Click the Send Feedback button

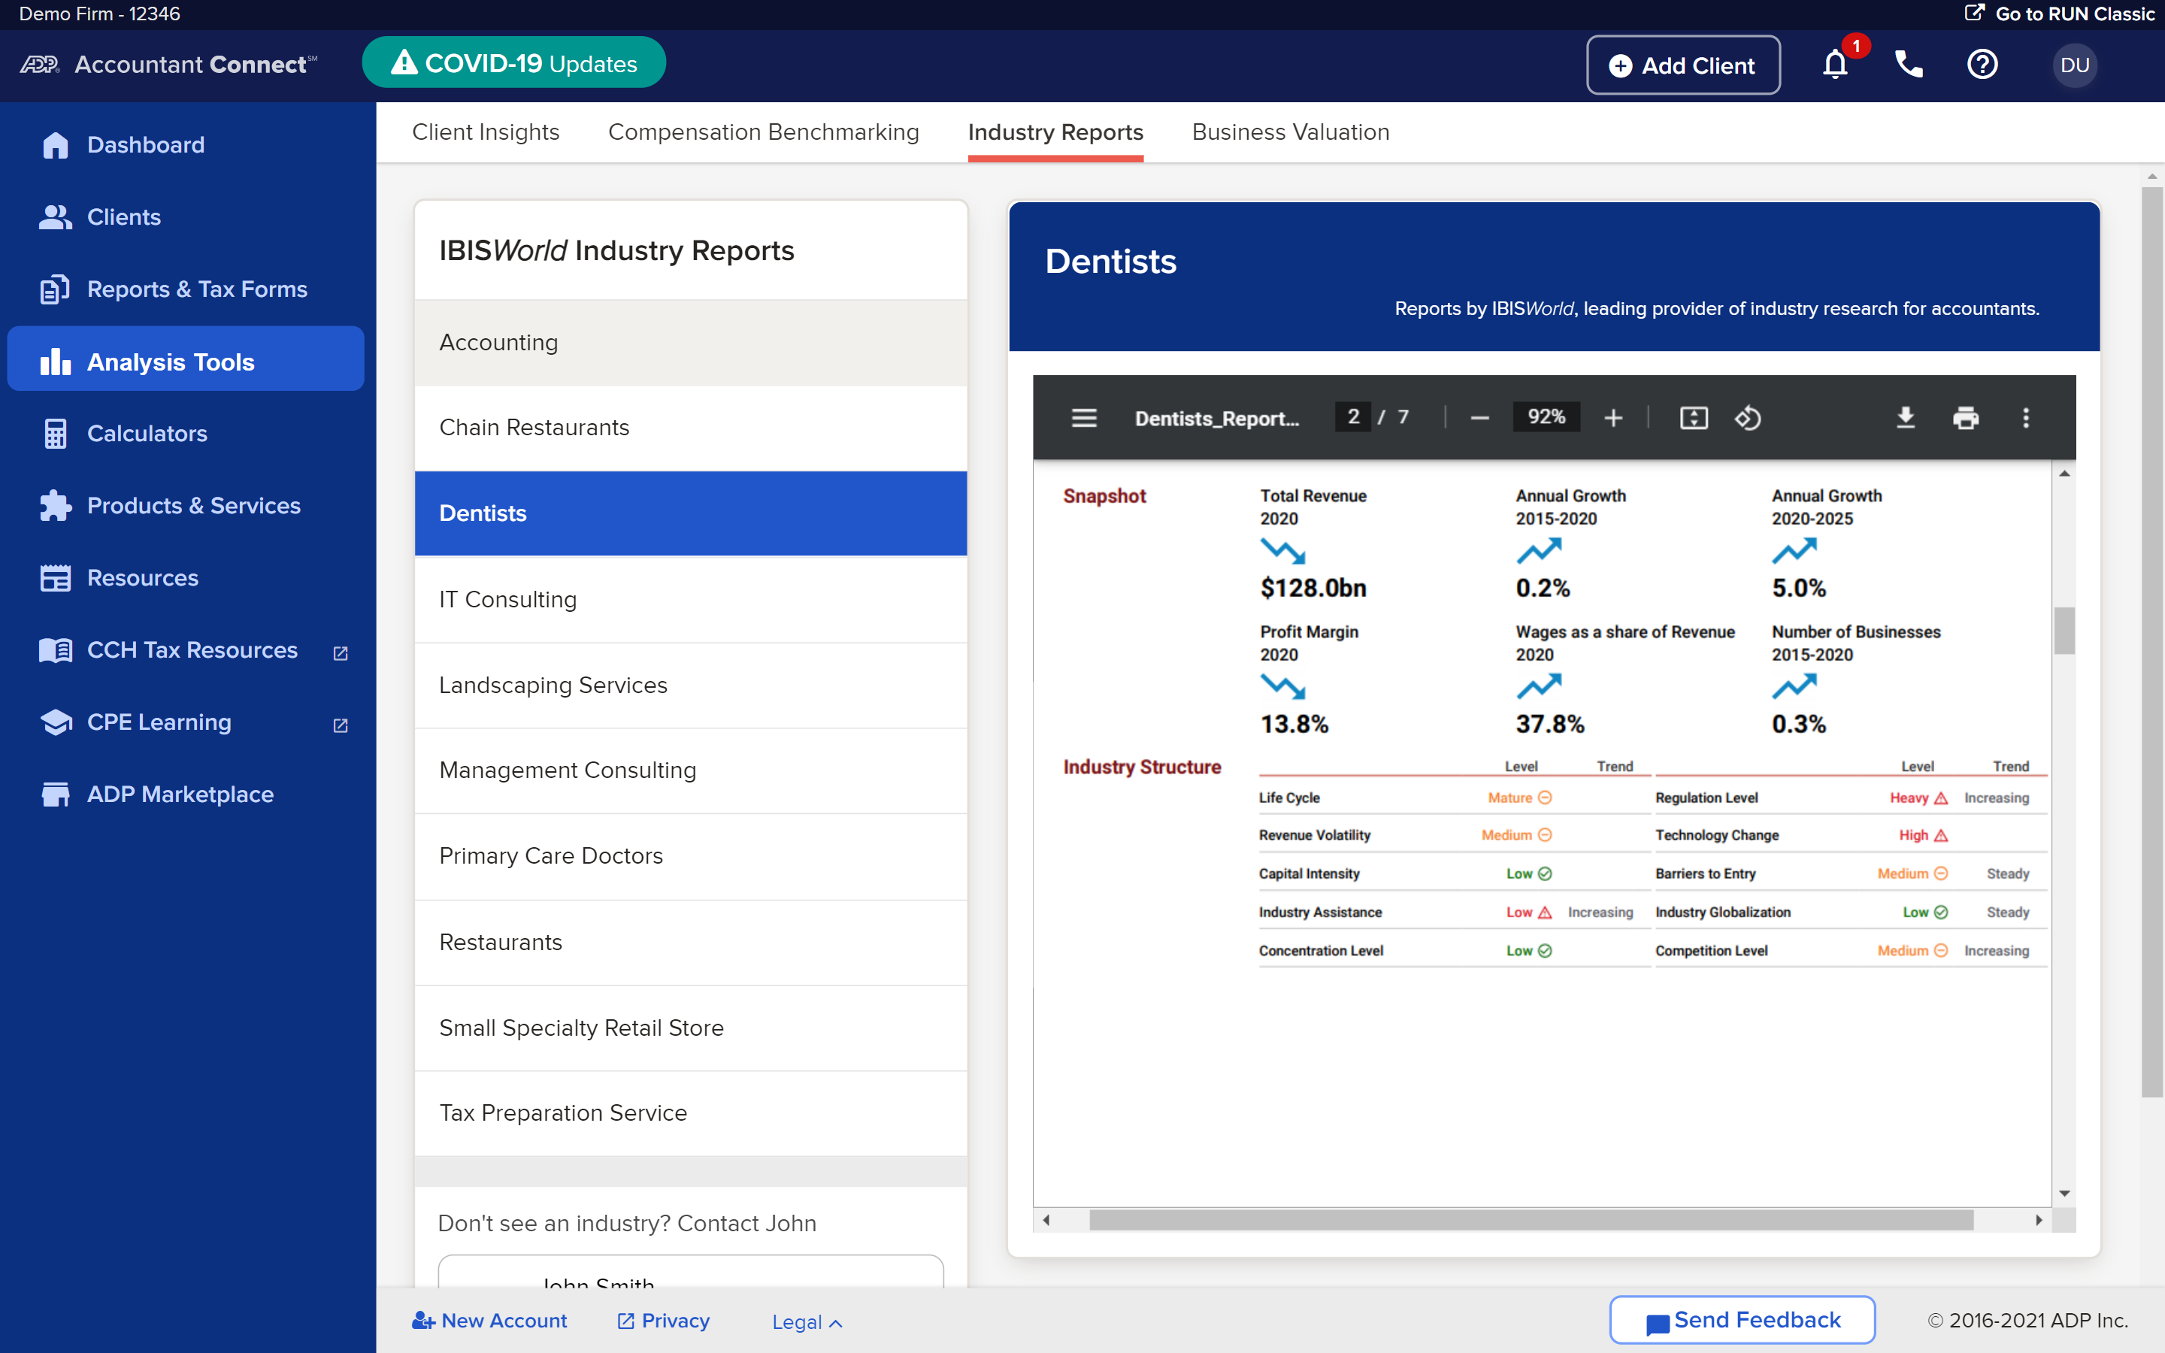tap(1742, 1320)
